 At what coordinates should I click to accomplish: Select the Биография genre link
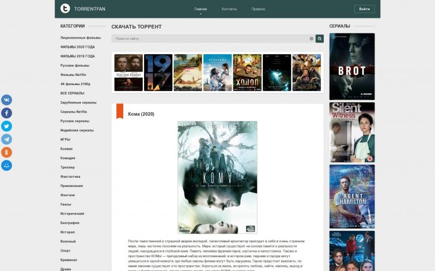pyautogui.click(x=70, y=223)
